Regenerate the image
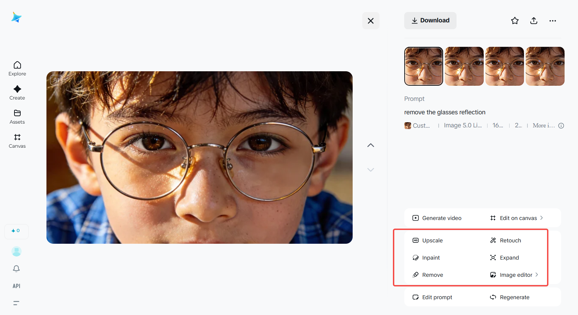The height and width of the screenshot is (315, 578). pyautogui.click(x=509, y=297)
